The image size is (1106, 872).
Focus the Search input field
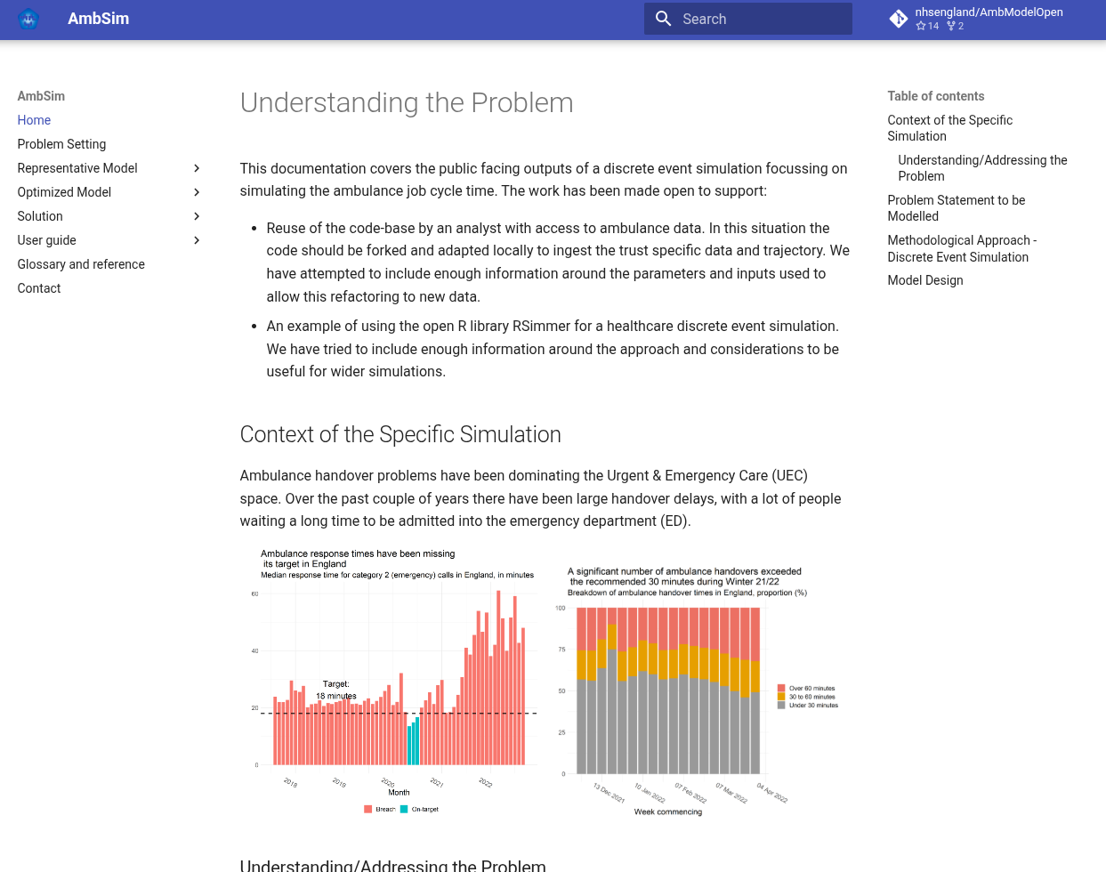(761, 19)
